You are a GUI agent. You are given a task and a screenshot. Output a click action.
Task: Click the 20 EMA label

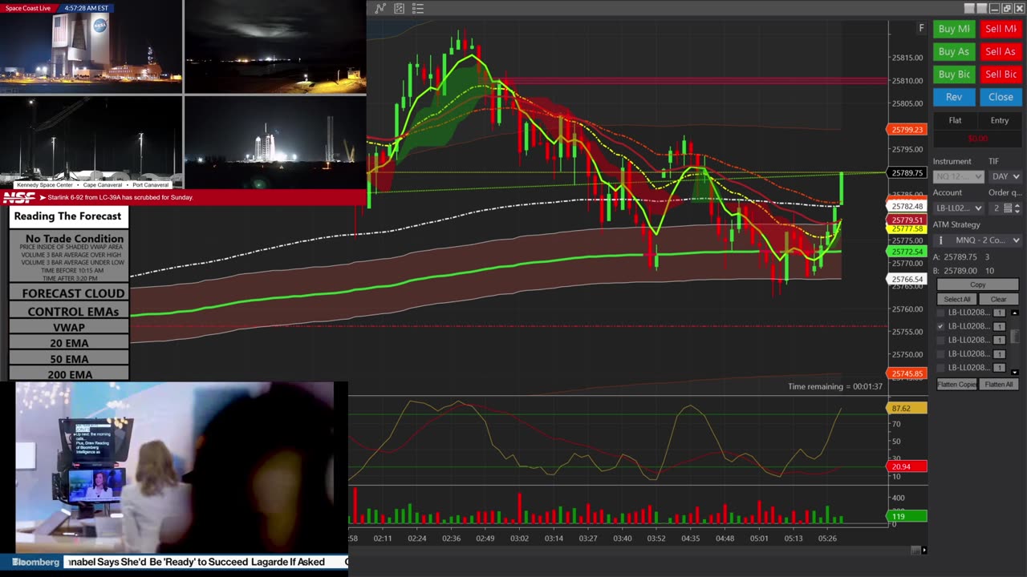click(x=69, y=343)
